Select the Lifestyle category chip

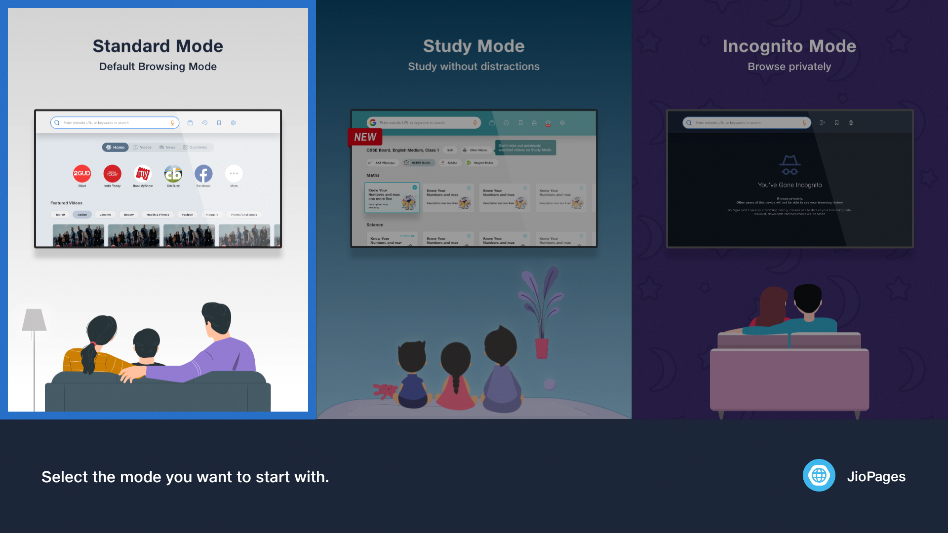[105, 215]
